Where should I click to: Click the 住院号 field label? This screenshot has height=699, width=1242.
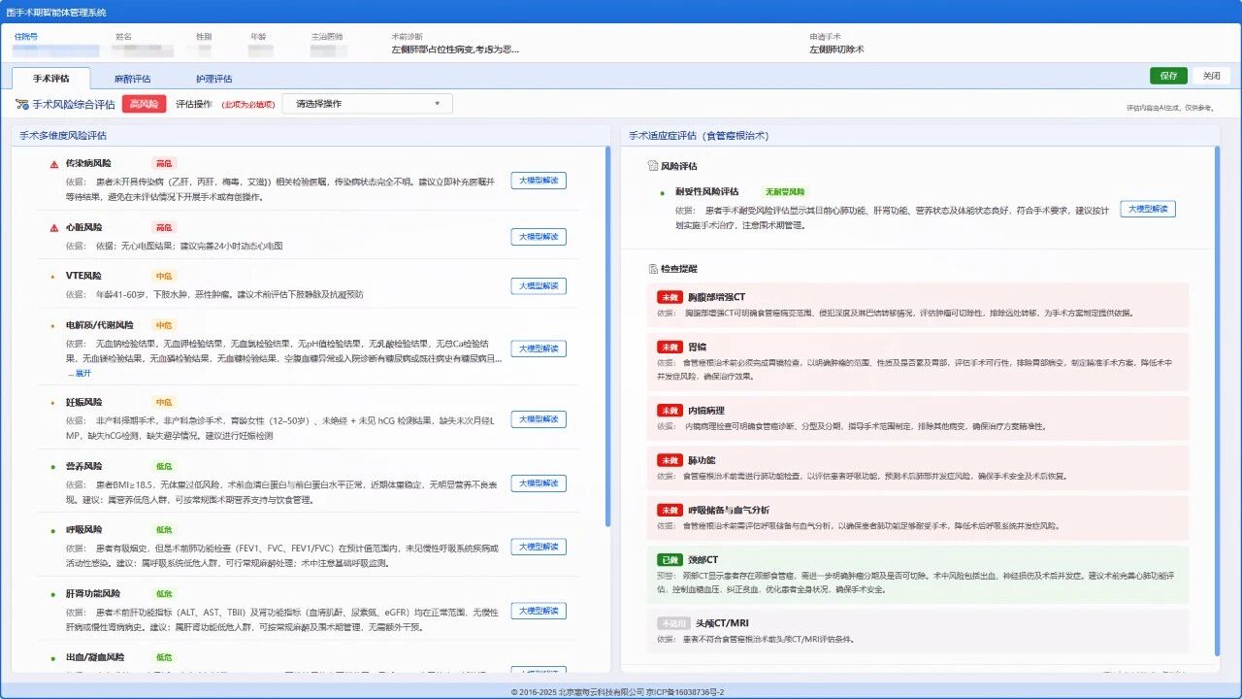tap(26, 36)
